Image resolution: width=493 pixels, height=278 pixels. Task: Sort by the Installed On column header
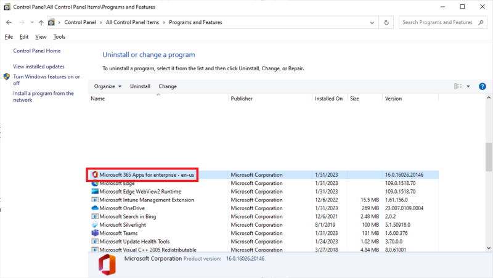pyautogui.click(x=330, y=99)
